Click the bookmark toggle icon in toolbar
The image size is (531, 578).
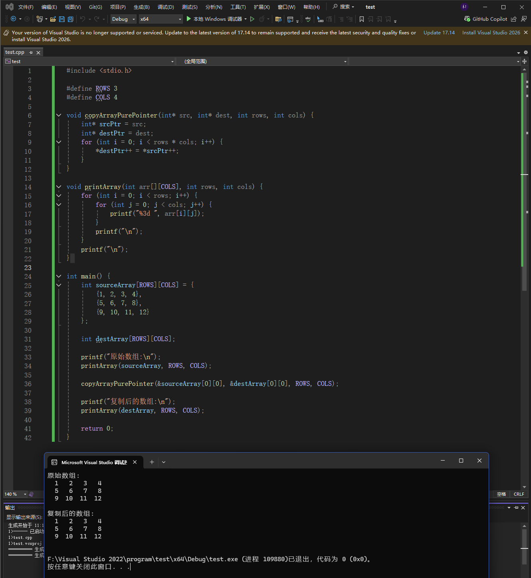coord(362,19)
